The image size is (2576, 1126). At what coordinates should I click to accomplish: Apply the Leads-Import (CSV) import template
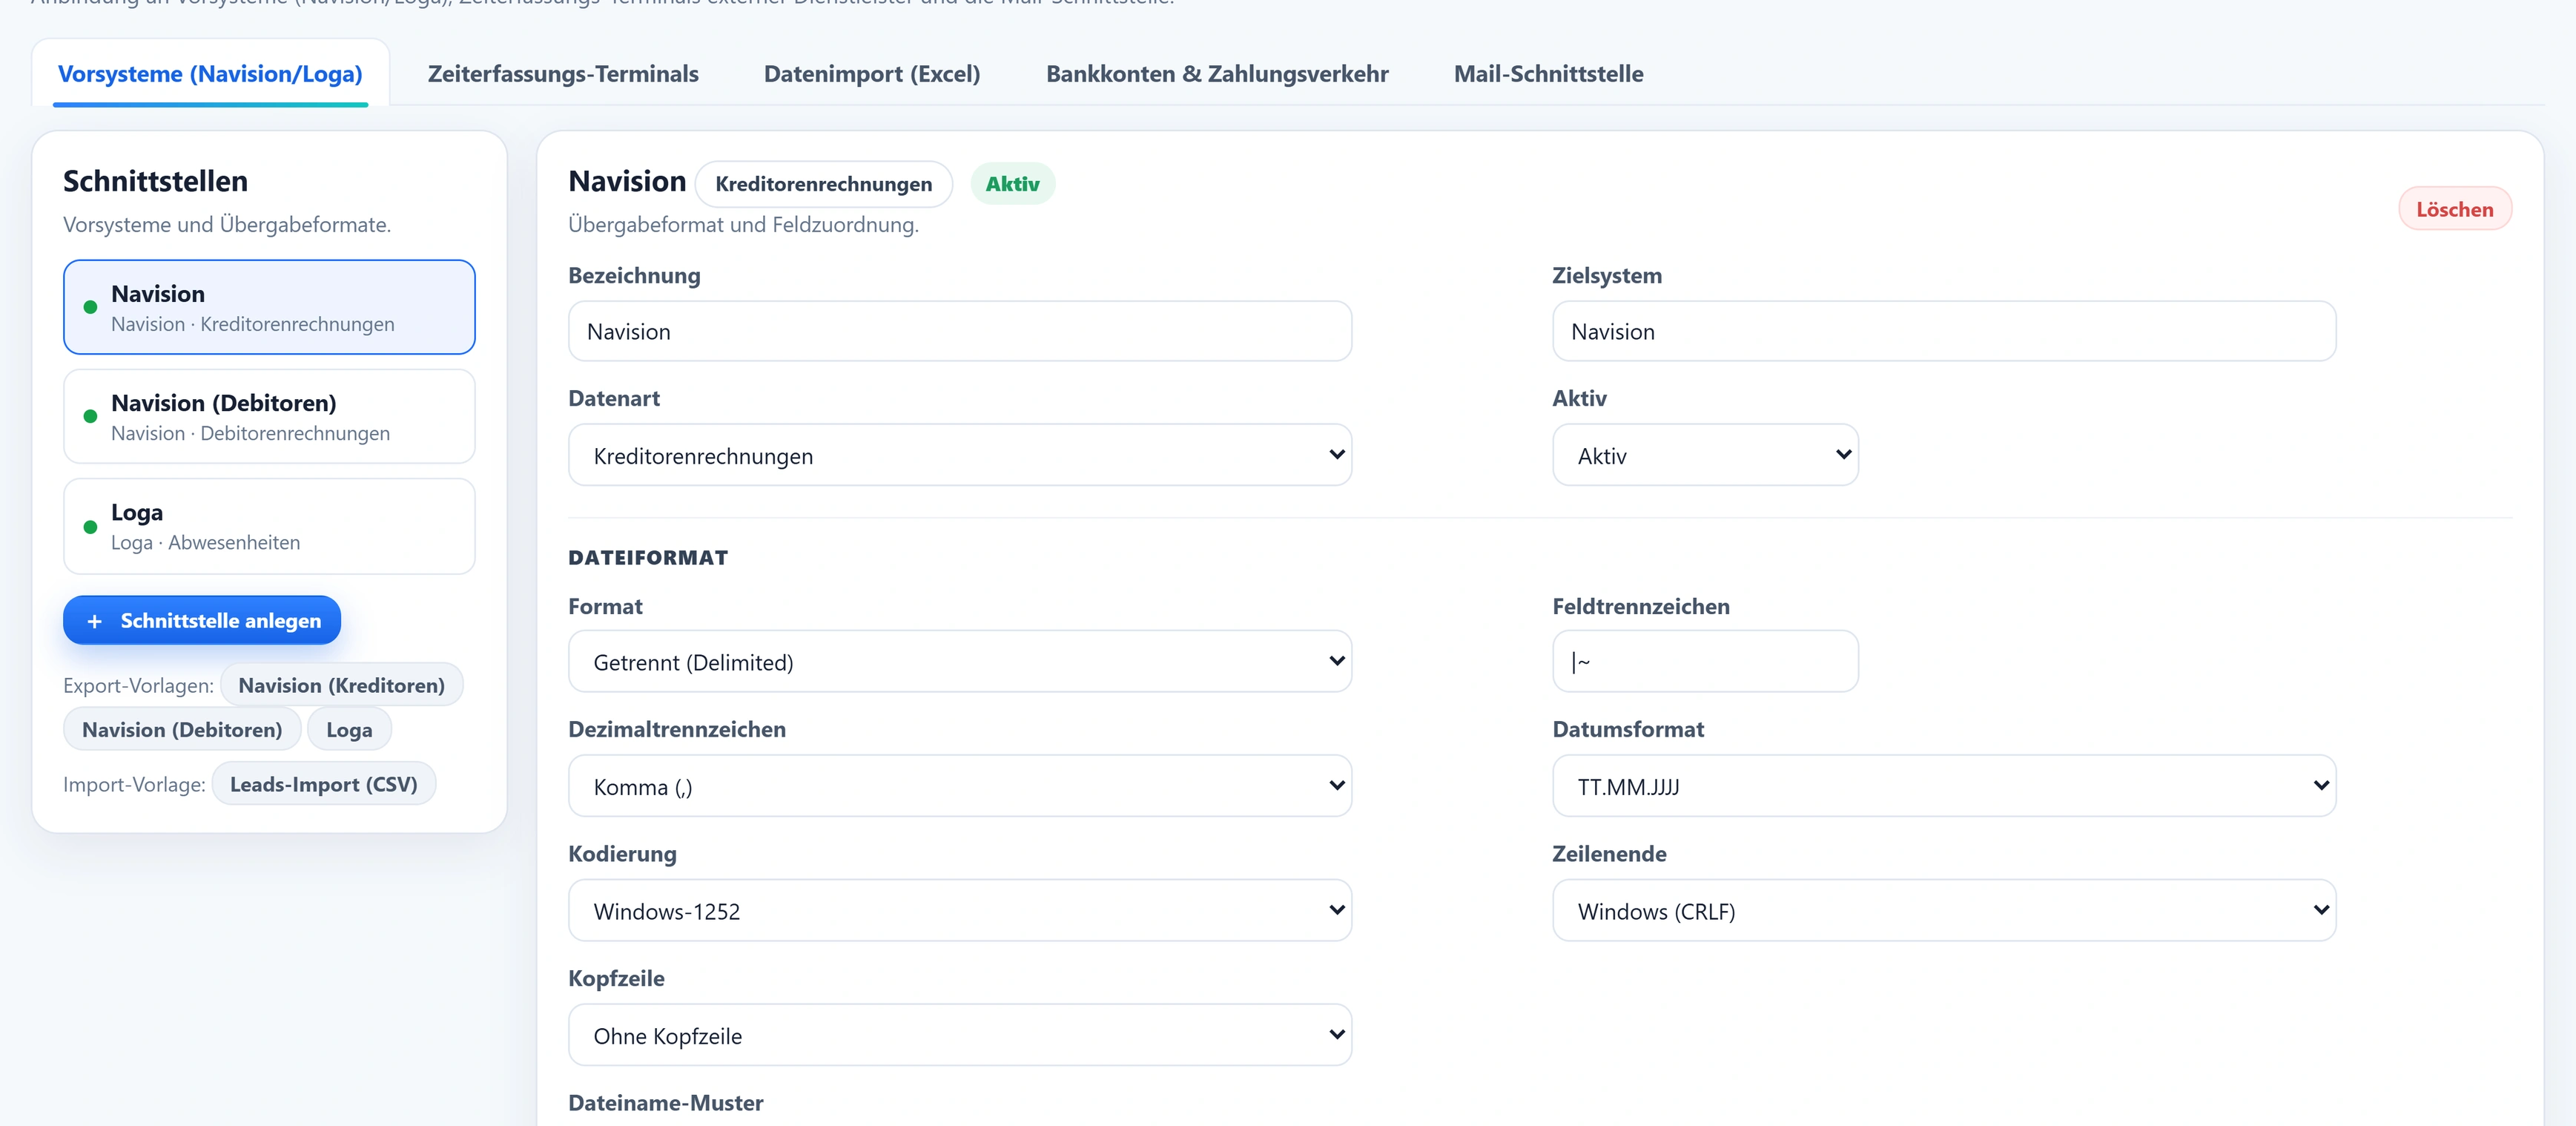click(324, 784)
